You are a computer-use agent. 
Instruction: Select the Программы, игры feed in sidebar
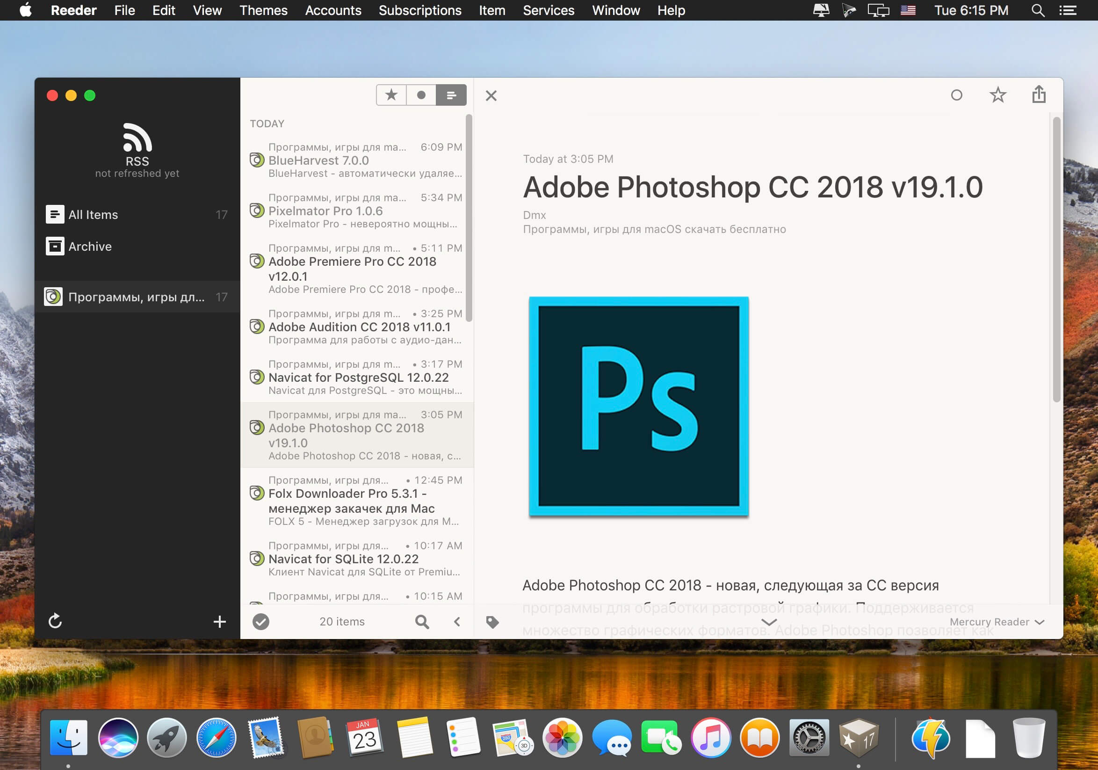(x=137, y=297)
